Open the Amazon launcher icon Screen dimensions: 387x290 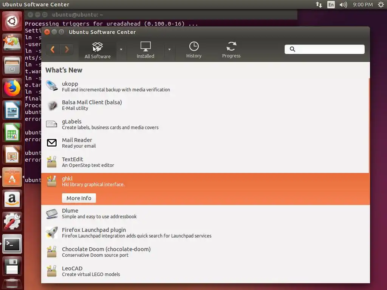tap(12, 199)
